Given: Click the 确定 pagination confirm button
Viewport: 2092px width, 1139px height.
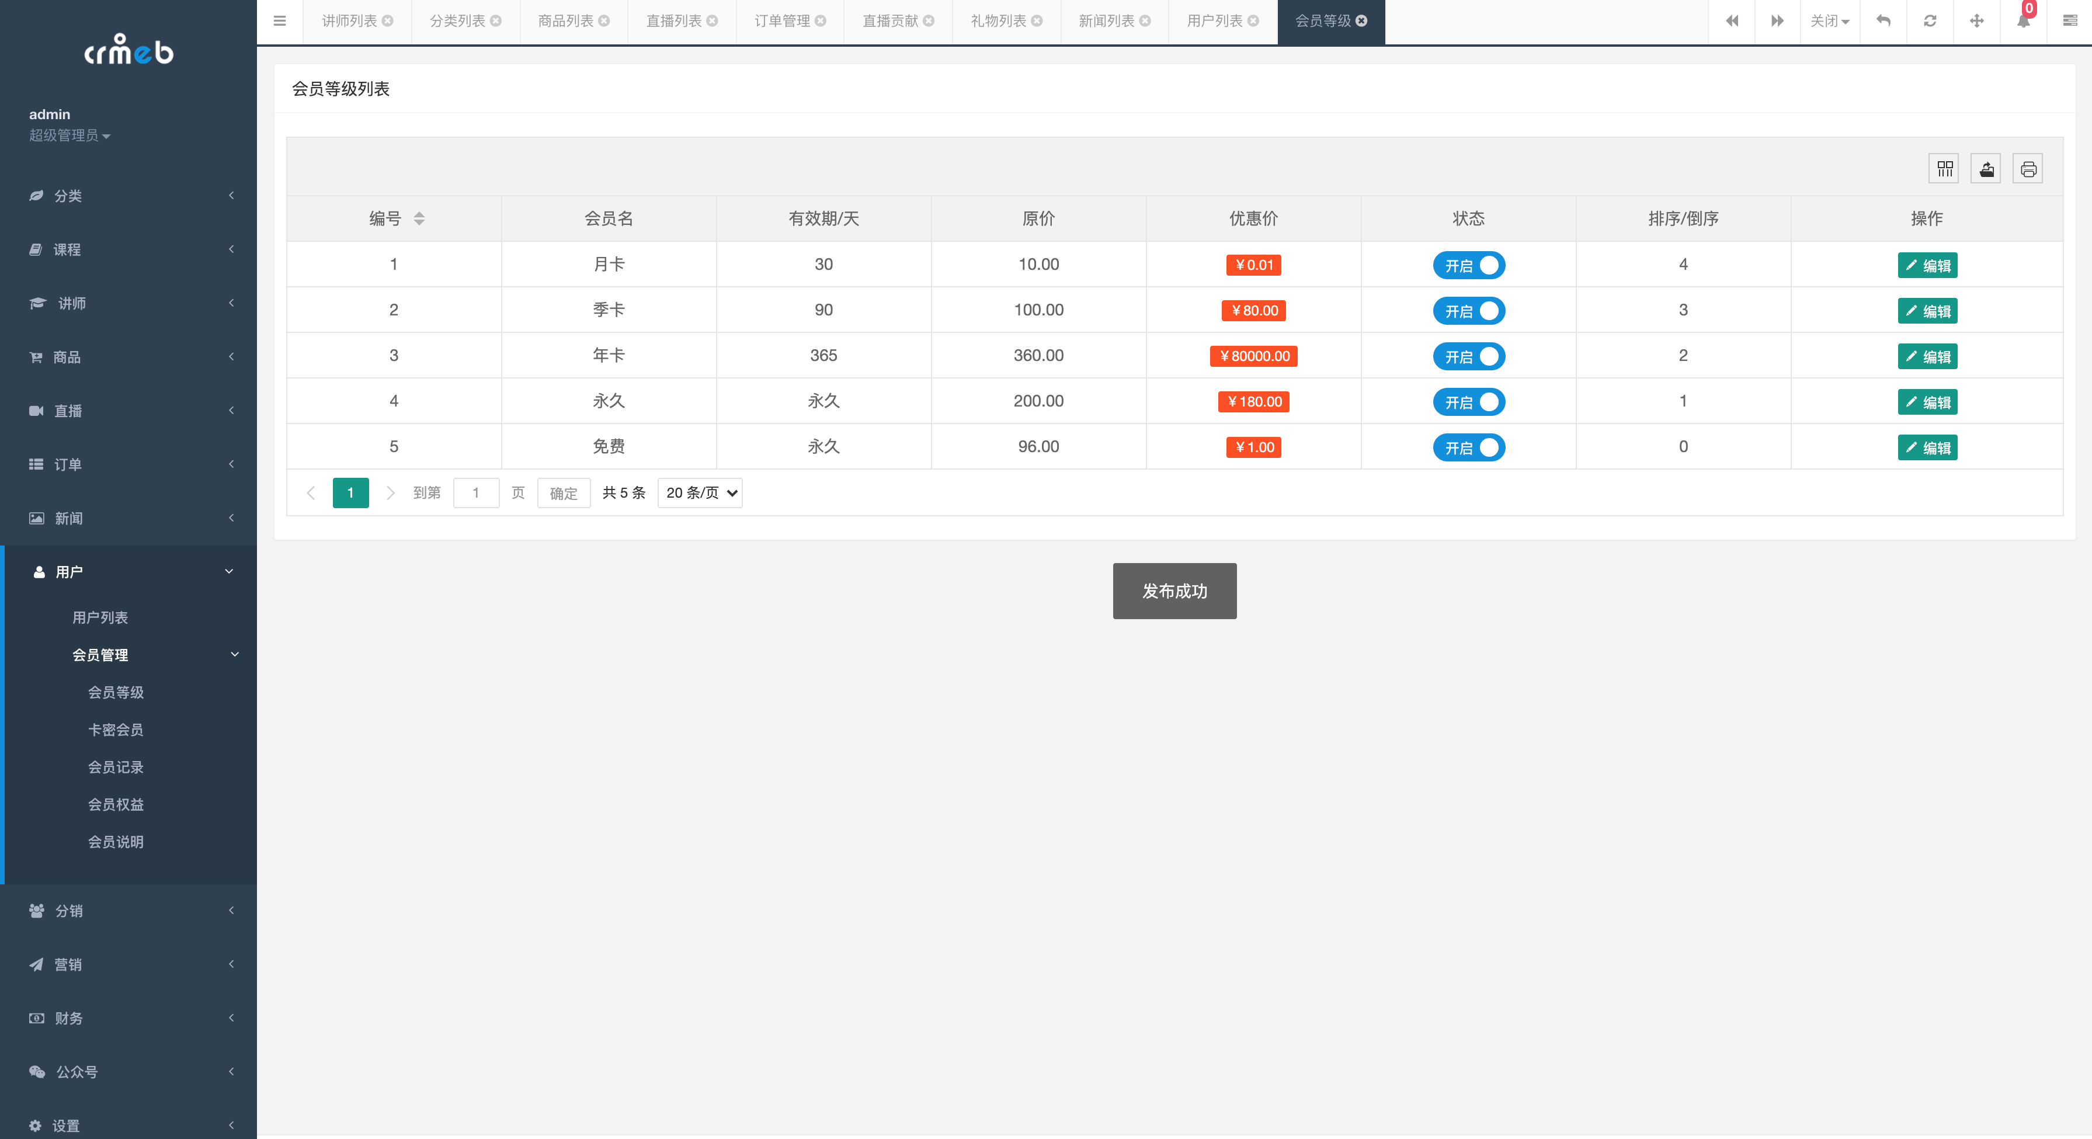Looking at the screenshot, I should click(563, 493).
